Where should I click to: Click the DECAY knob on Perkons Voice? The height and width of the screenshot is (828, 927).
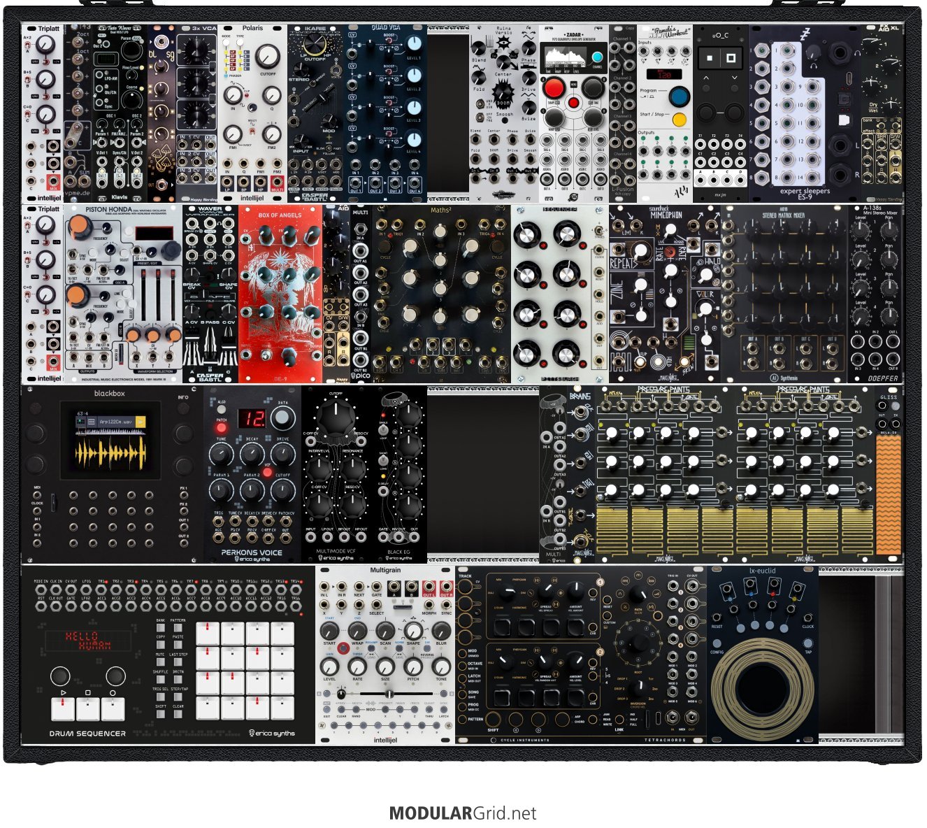[252, 455]
